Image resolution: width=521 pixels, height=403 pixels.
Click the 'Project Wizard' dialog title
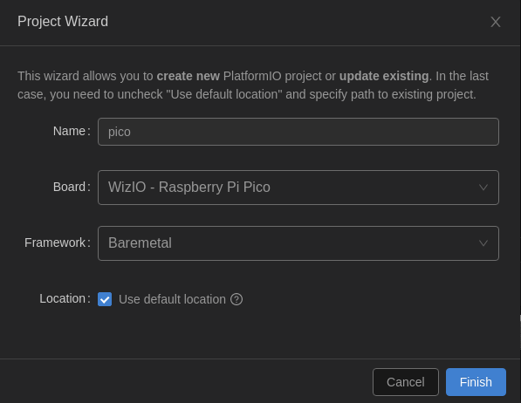[63, 22]
